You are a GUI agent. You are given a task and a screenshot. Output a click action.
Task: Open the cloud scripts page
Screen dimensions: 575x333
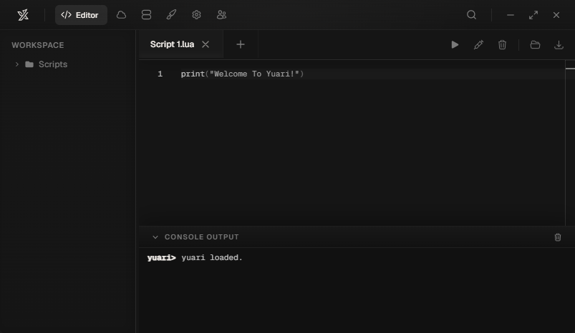coord(122,15)
